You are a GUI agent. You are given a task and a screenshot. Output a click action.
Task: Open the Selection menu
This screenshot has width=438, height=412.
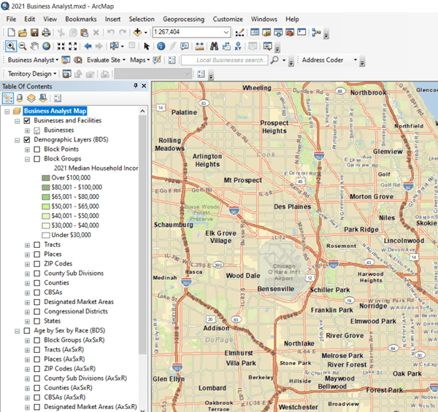pyautogui.click(x=142, y=19)
